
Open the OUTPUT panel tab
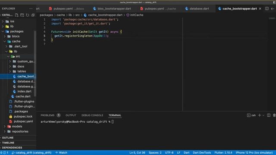click(x=71, y=115)
